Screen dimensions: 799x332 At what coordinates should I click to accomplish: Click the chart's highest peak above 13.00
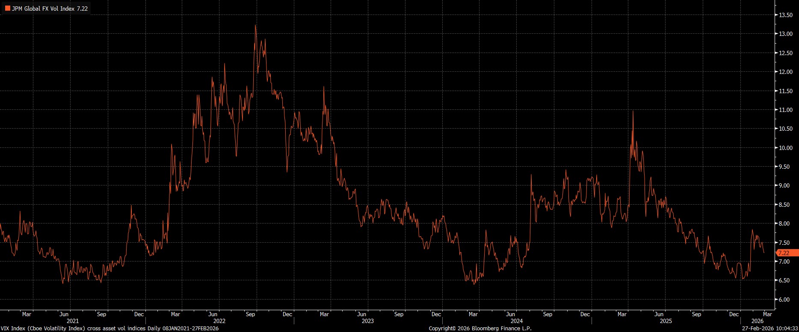[255, 26]
